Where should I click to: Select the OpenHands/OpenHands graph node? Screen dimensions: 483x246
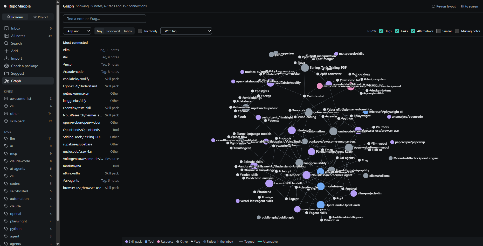(321, 205)
